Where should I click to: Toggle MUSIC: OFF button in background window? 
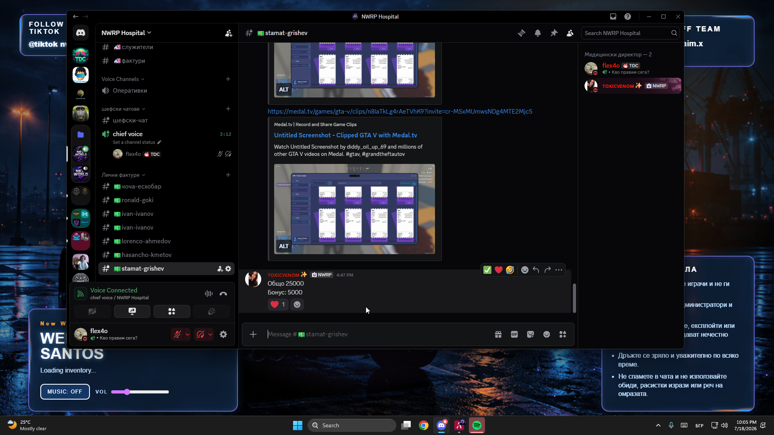coord(65,391)
